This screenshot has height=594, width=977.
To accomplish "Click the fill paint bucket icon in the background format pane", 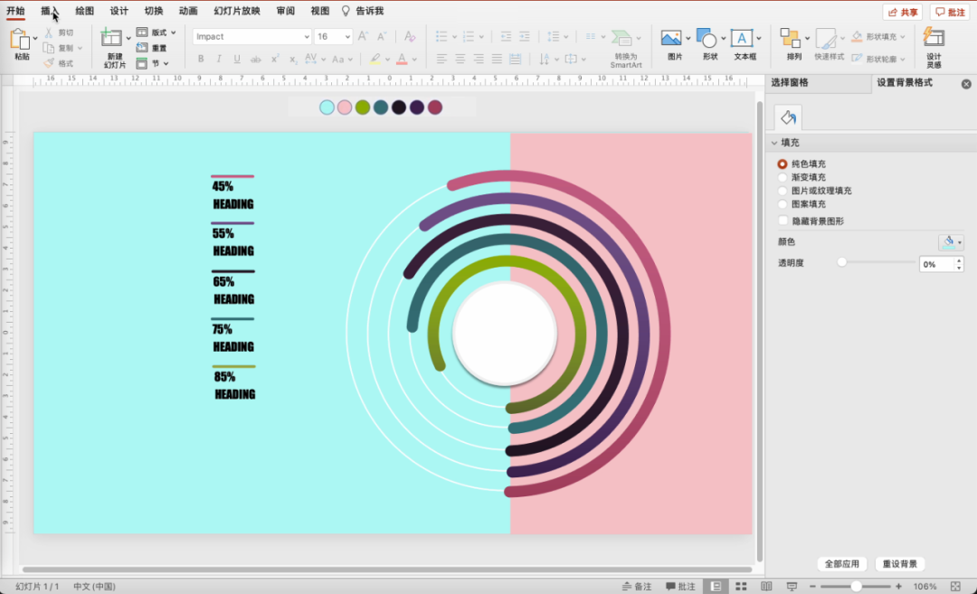I will pyautogui.click(x=788, y=118).
